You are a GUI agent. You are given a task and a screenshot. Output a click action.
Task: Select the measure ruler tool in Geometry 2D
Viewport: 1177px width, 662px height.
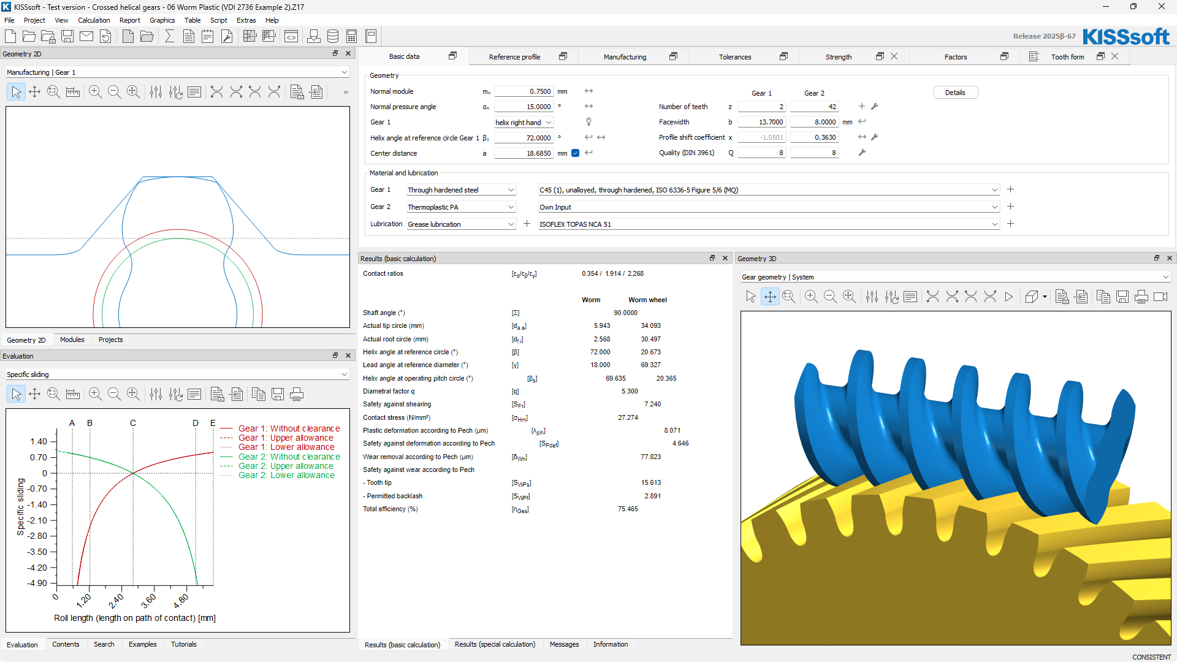(73, 92)
